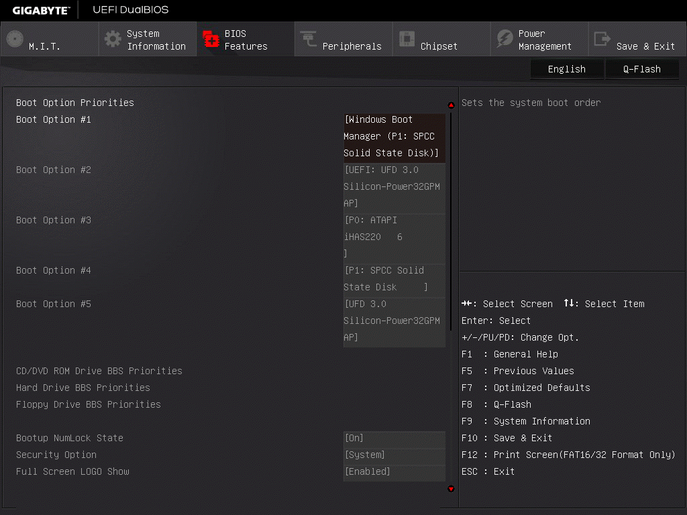Select the BIOS Features tab
687x515 pixels.
pos(246,39)
